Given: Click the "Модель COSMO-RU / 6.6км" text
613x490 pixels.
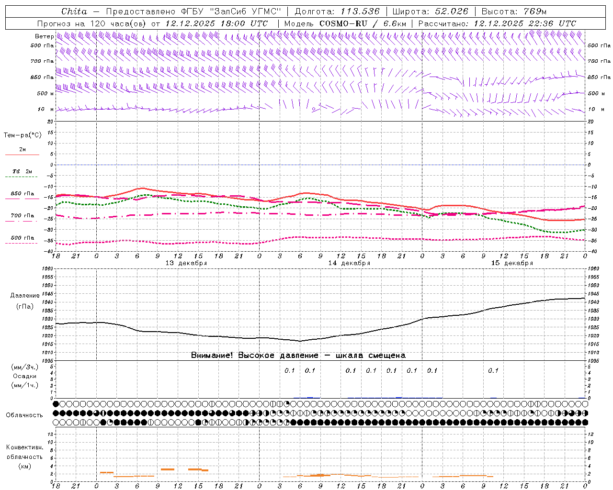Looking at the screenshot, I should (345, 23).
